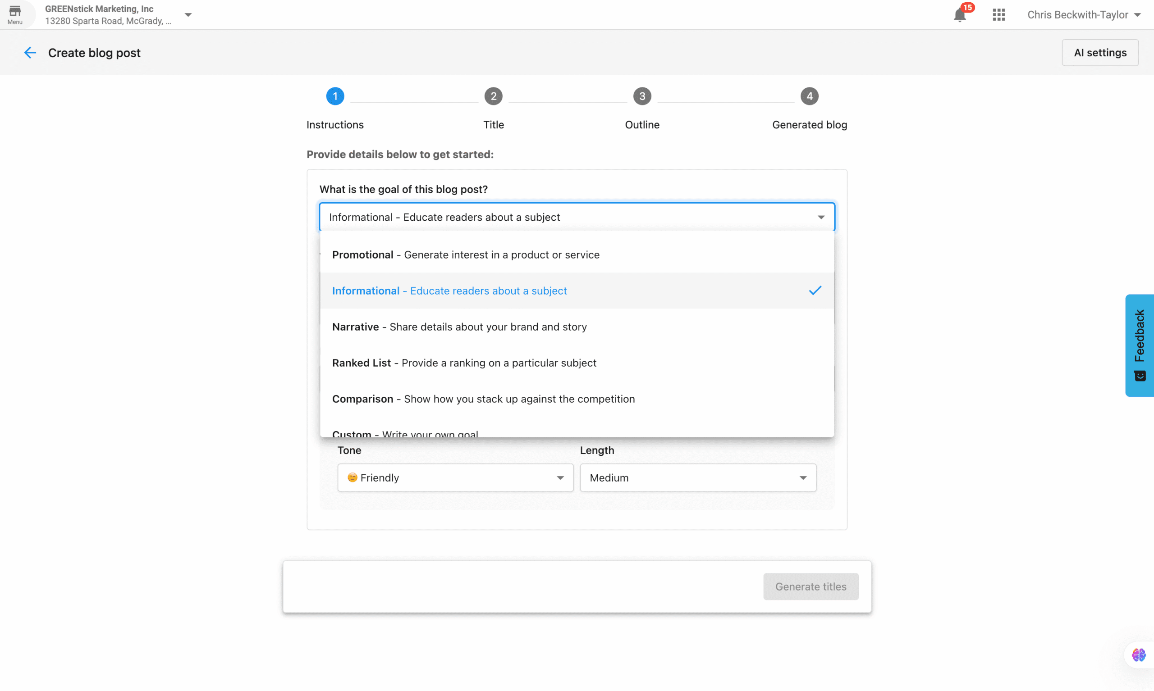Choose the Narrative goal option
The width and height of the screenshot is (1154, 691).
point(459,327)
